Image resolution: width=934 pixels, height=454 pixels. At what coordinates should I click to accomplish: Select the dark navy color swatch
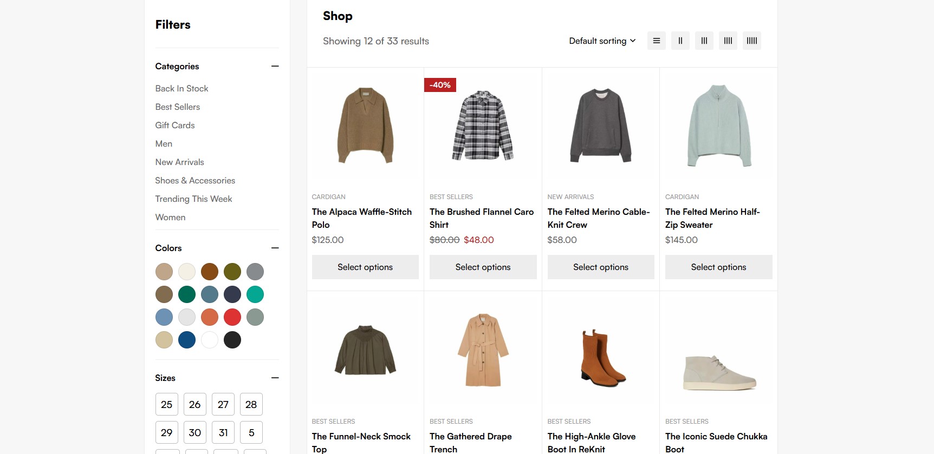coord(232,294)
